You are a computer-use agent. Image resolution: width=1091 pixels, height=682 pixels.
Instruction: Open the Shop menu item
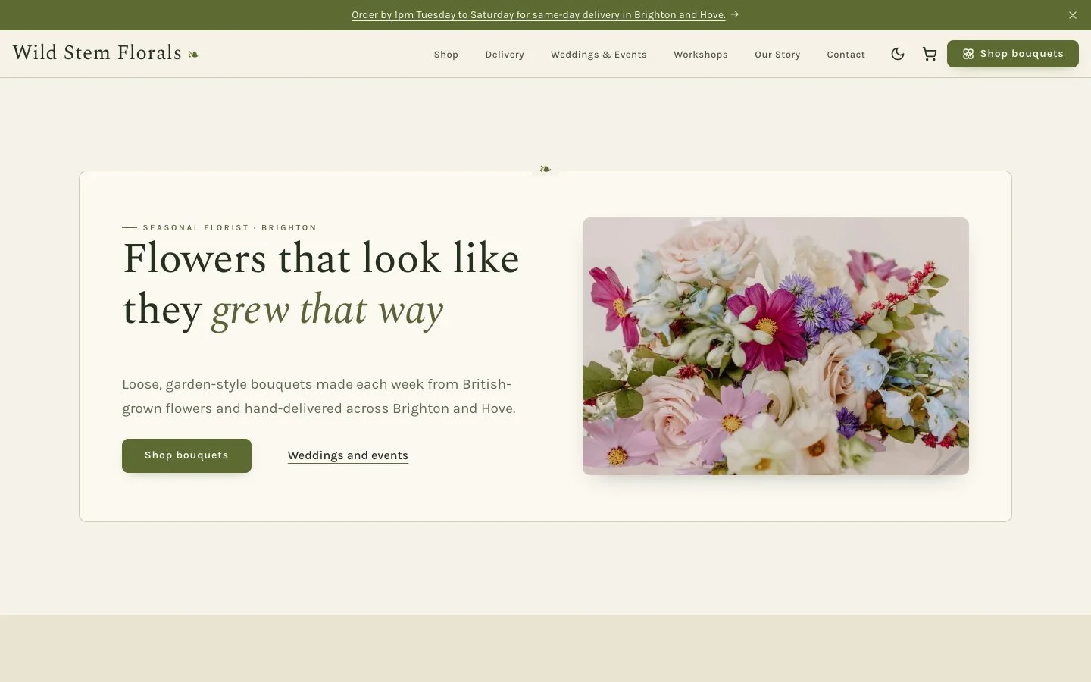click(446, 55)
